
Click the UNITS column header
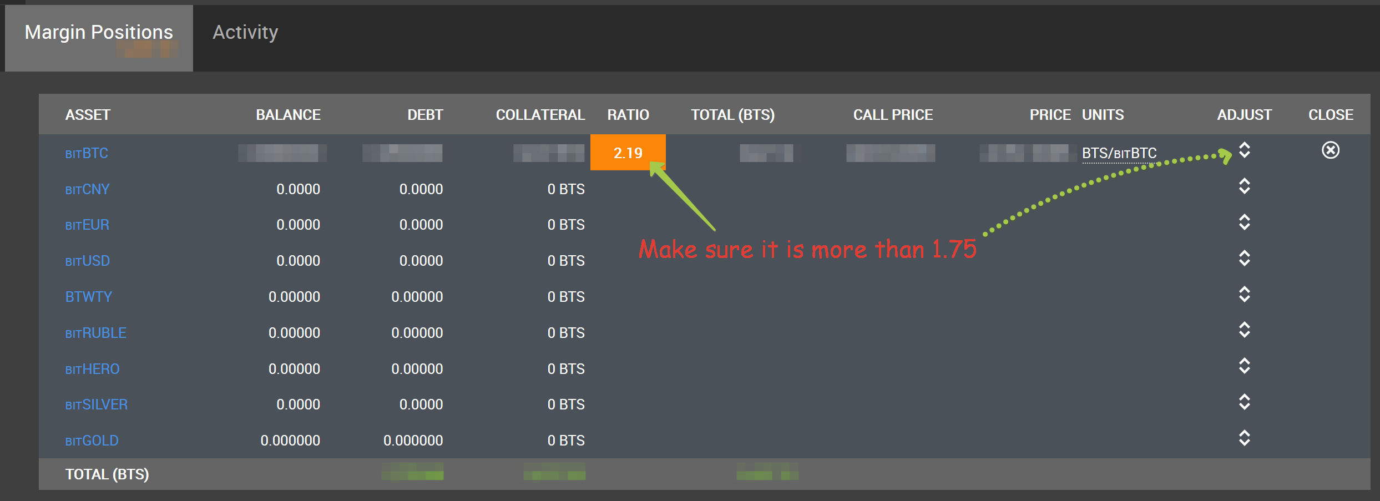point(1103,115)
